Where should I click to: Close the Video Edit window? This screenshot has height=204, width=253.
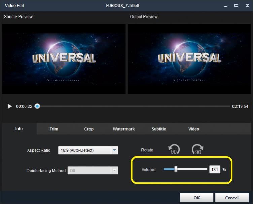(x=247, y=6)
